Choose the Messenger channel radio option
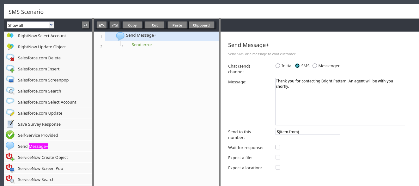Viewport: 419px width, 186px height. pos(315,66)
